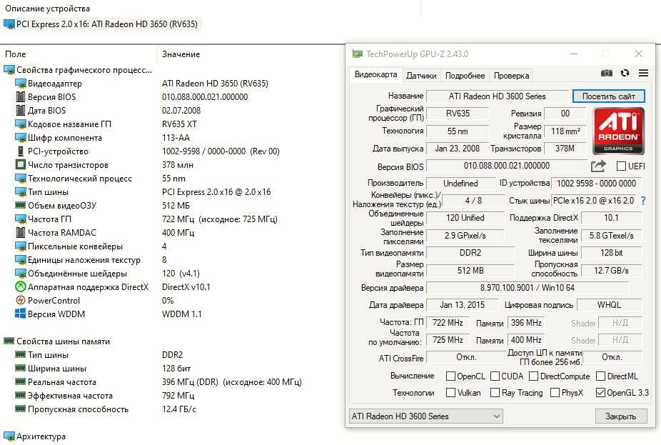Toggle the UEFI checkbox
The image size is (661, 445).
click(x=621, y=166)
